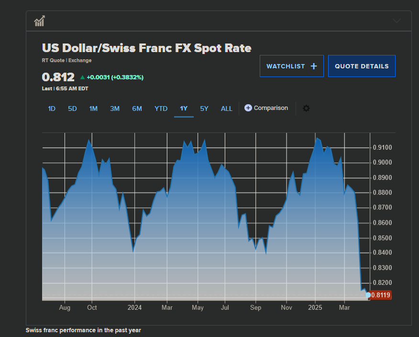
Task: Click the plus icon beside Comparison
Action: 248,108
